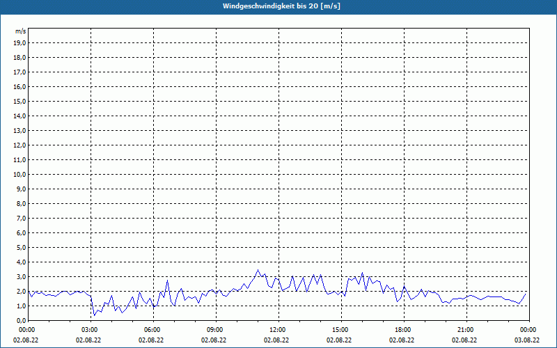Click the '11,0' axis label
The width and height of the screenshot is (557, 348).
coord(19,160)
